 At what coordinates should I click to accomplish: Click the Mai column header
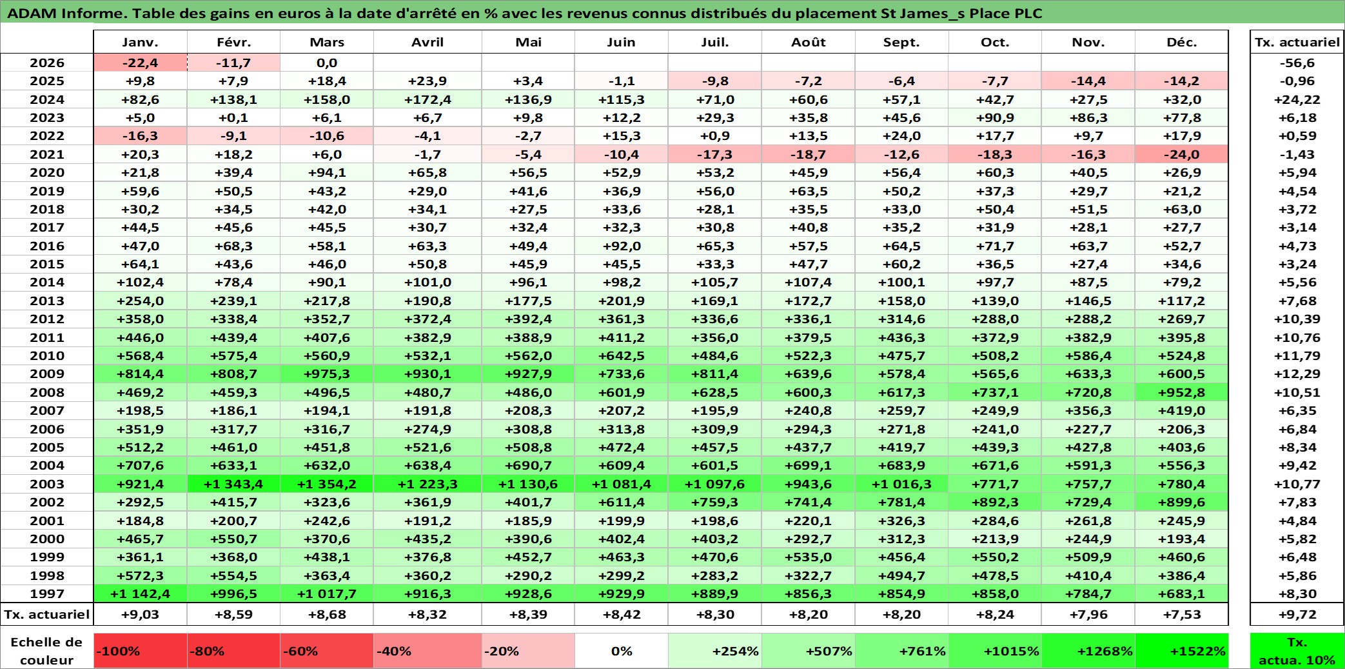(x=528, y=42)
